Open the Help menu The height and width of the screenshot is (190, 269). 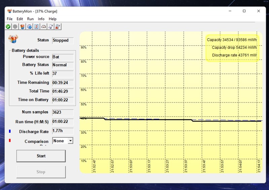click(x=52, y=19)
